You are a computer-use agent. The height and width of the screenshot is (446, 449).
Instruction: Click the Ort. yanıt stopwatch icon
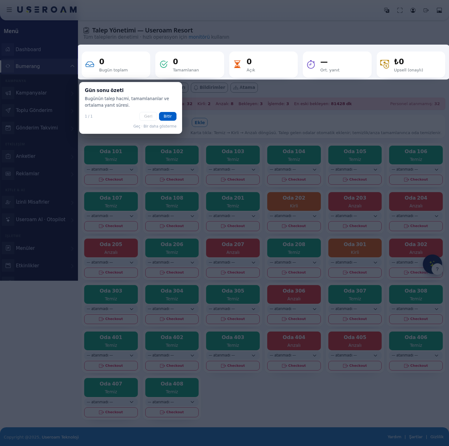311,64
